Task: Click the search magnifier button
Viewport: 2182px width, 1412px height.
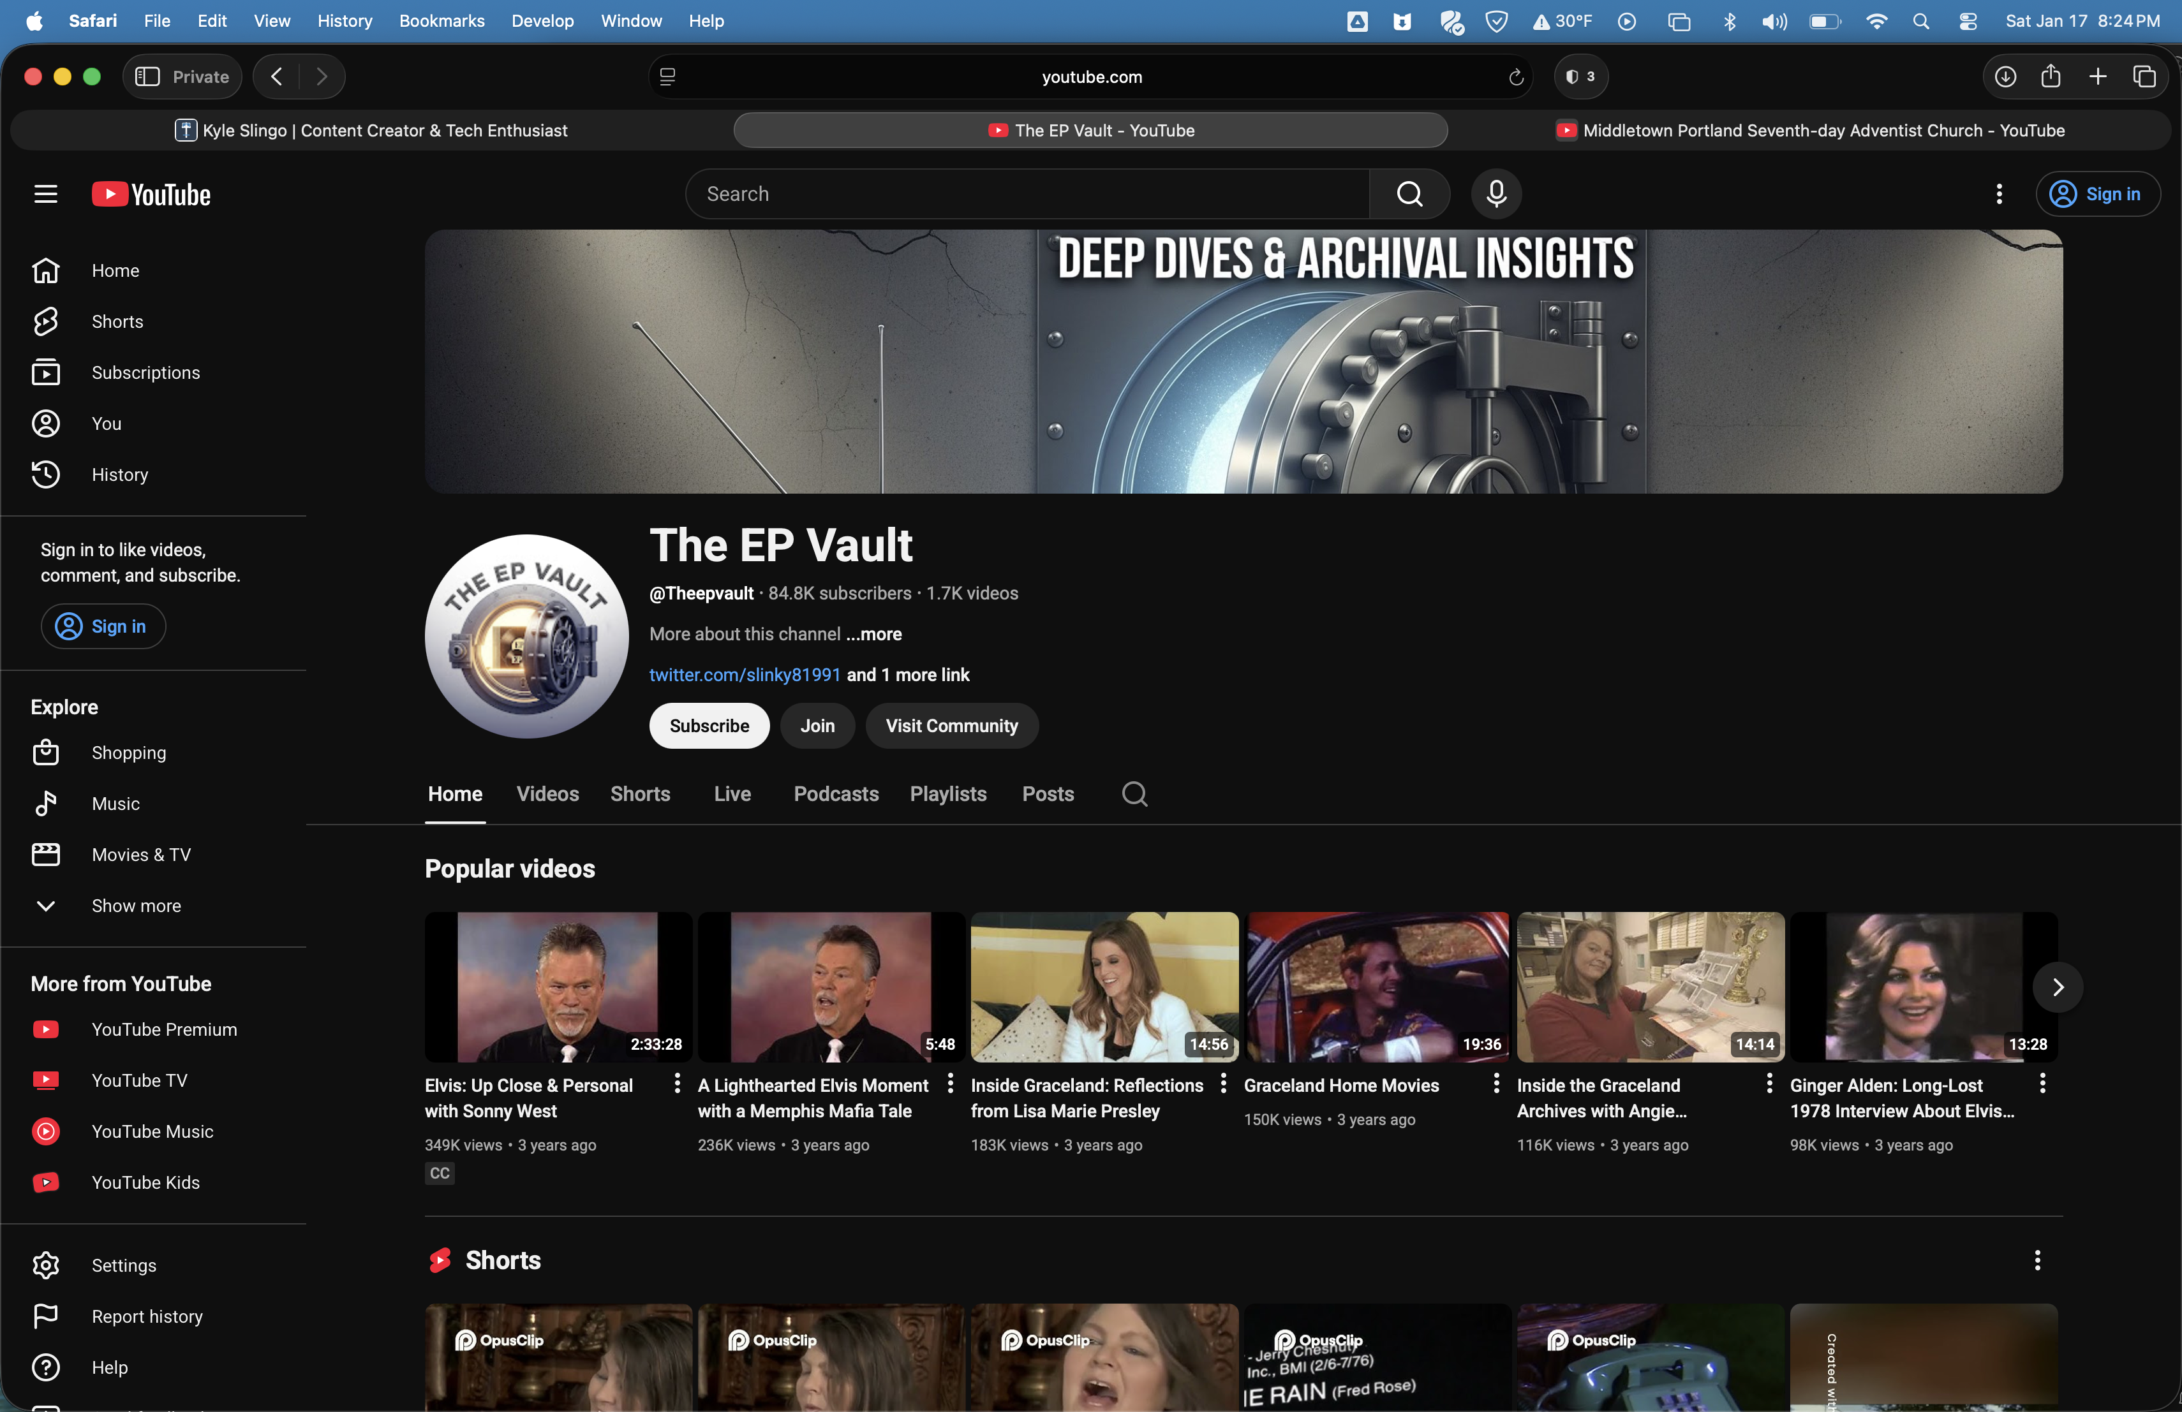Action: (x=1409, y=195)
